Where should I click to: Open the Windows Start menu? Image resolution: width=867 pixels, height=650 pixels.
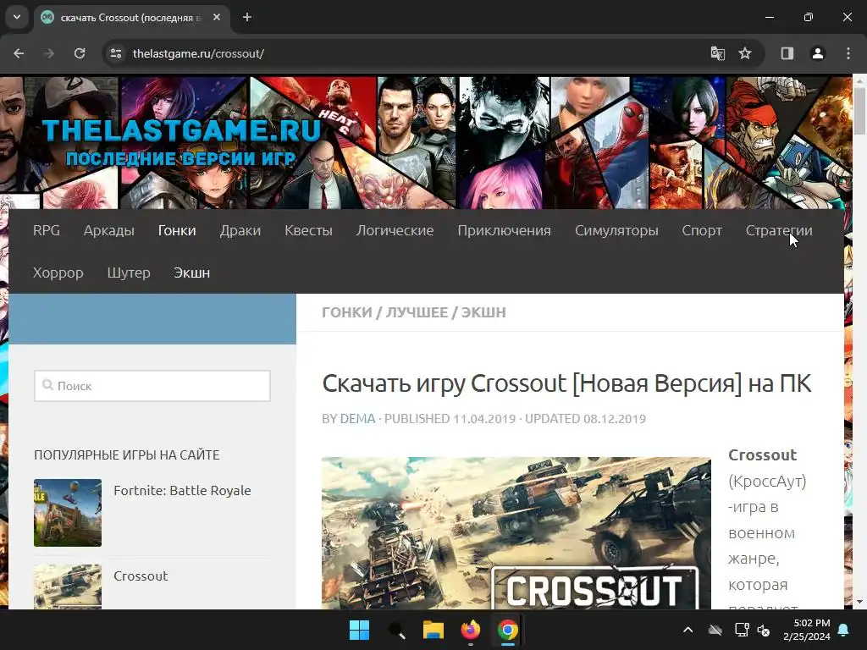[x=359, y=630]
